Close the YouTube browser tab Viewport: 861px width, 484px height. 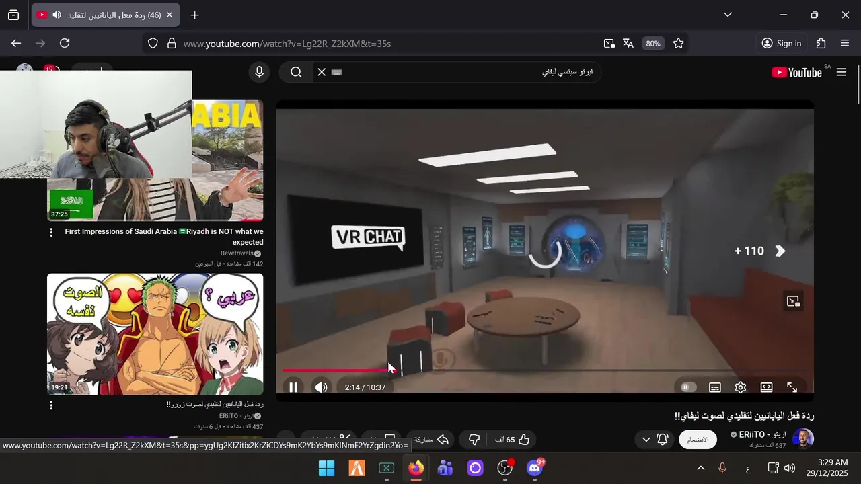coord(170,15)
